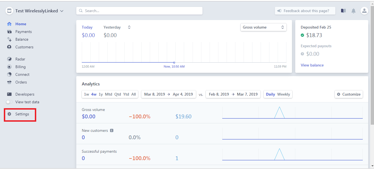This screenshot has height=170, width=374.
Task: Open the Test WirelesslyLinked account menu
Action: click(35, 11)
